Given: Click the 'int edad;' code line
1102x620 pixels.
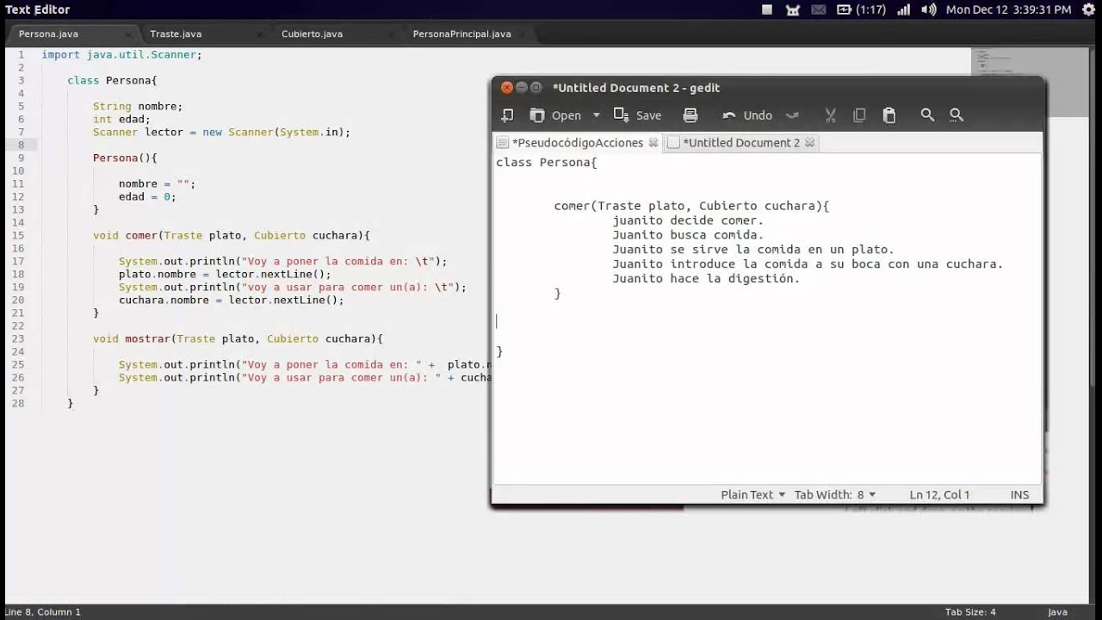Looking at the screenshot, I should click(121, 119).
